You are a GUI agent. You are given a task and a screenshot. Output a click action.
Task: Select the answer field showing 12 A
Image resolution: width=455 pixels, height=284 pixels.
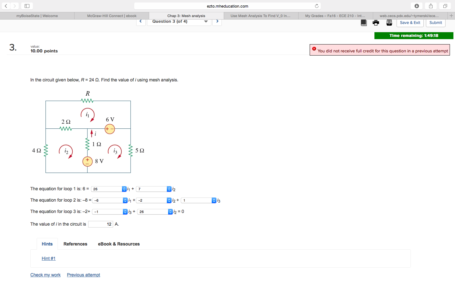100,224
